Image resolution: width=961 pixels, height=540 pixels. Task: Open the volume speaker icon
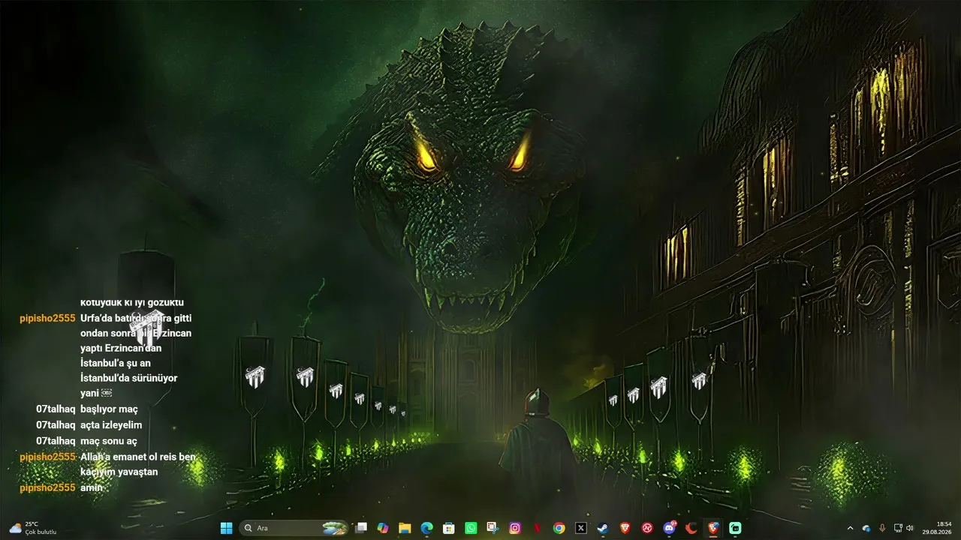pyautogui.click(x=910, y=528)
